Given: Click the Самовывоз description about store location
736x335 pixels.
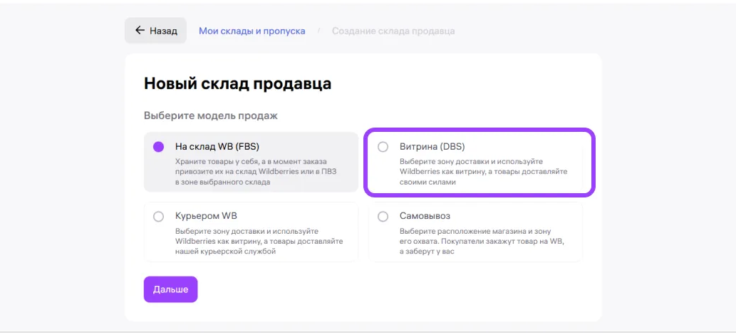Looking at the screenshot, I should [482, 242].
